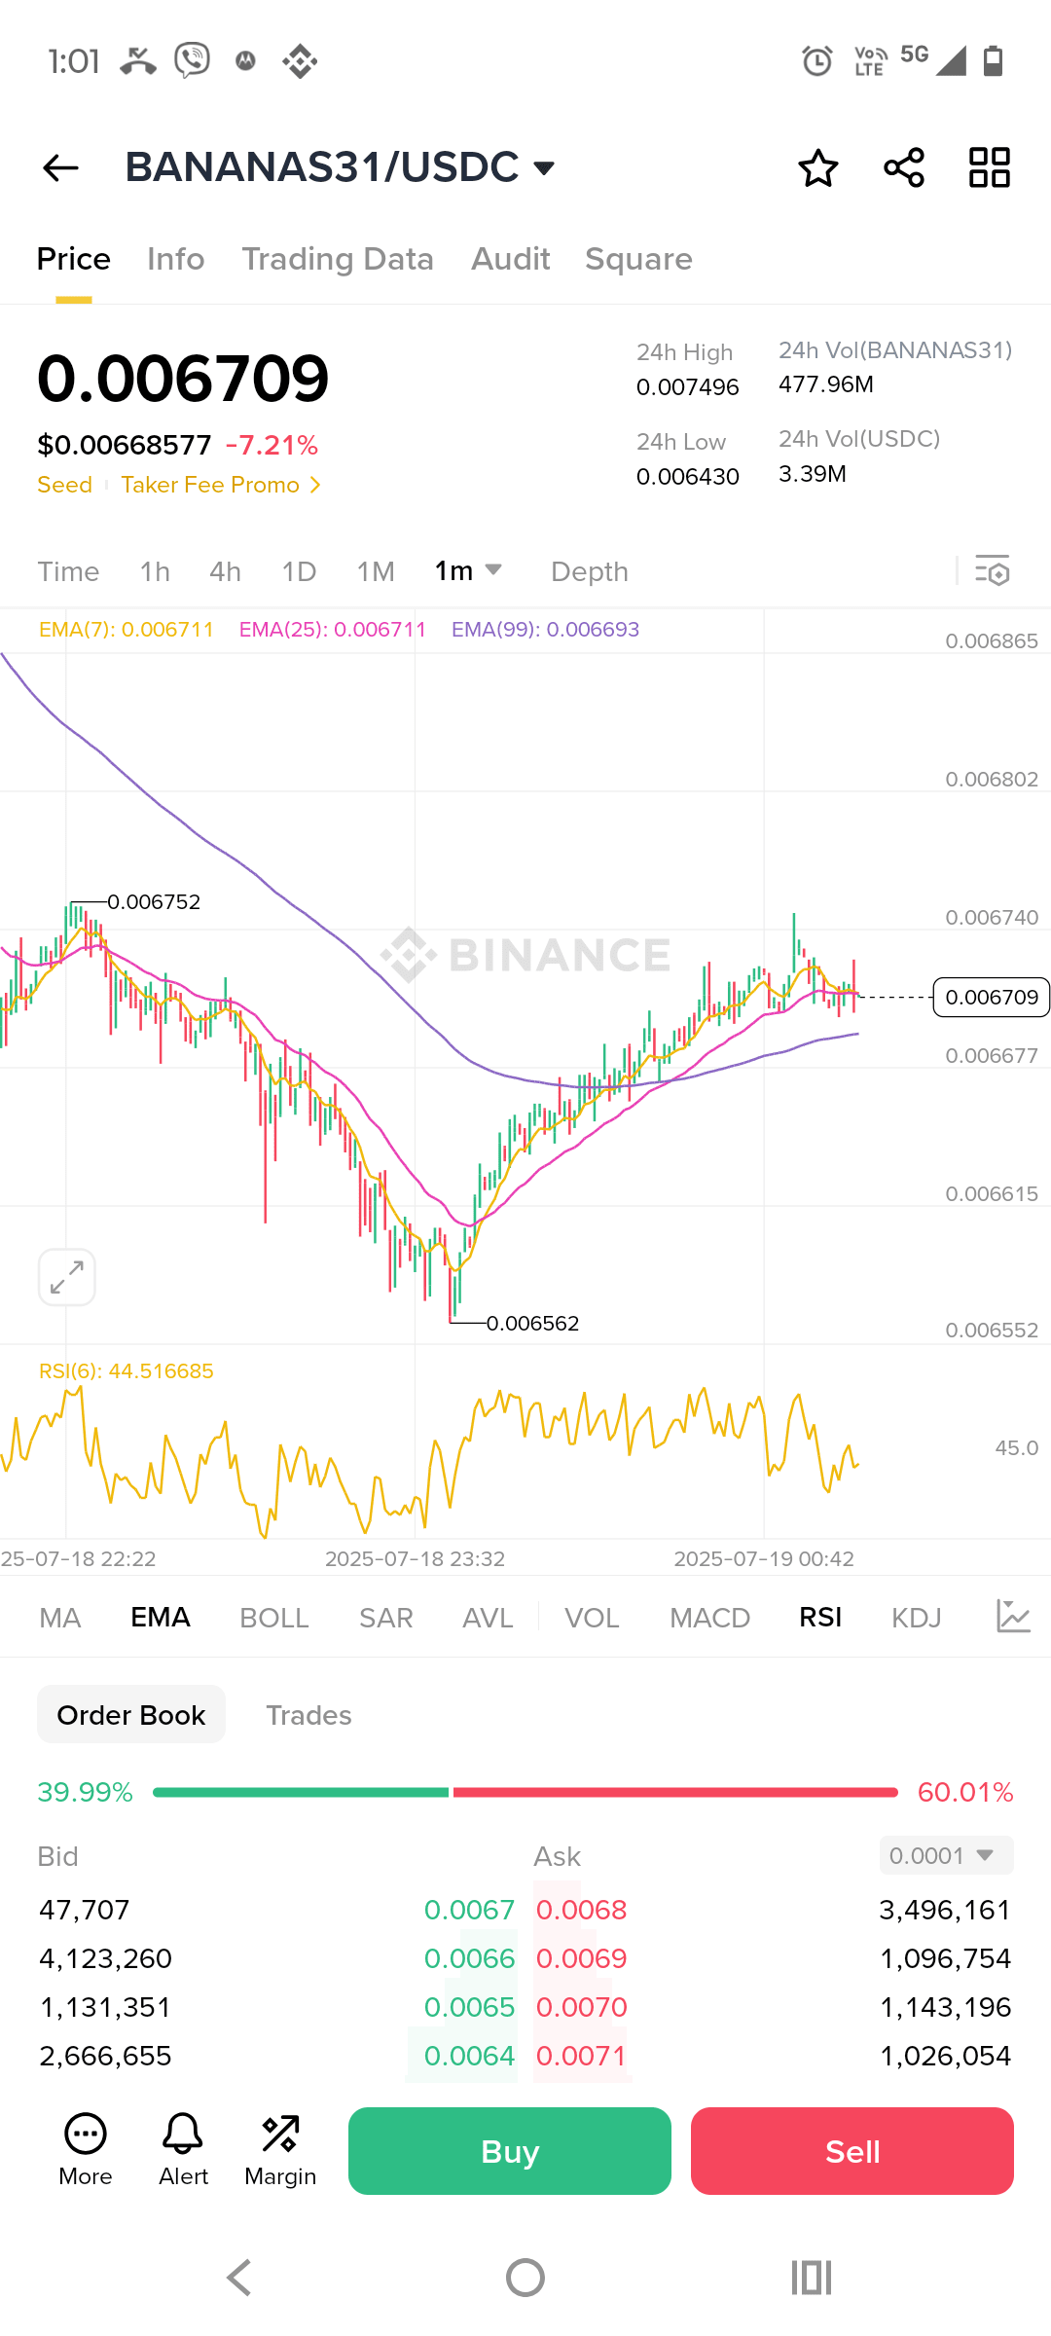Open the Square tab
Screen dimensions: 1051x2336
click(639, 259)
